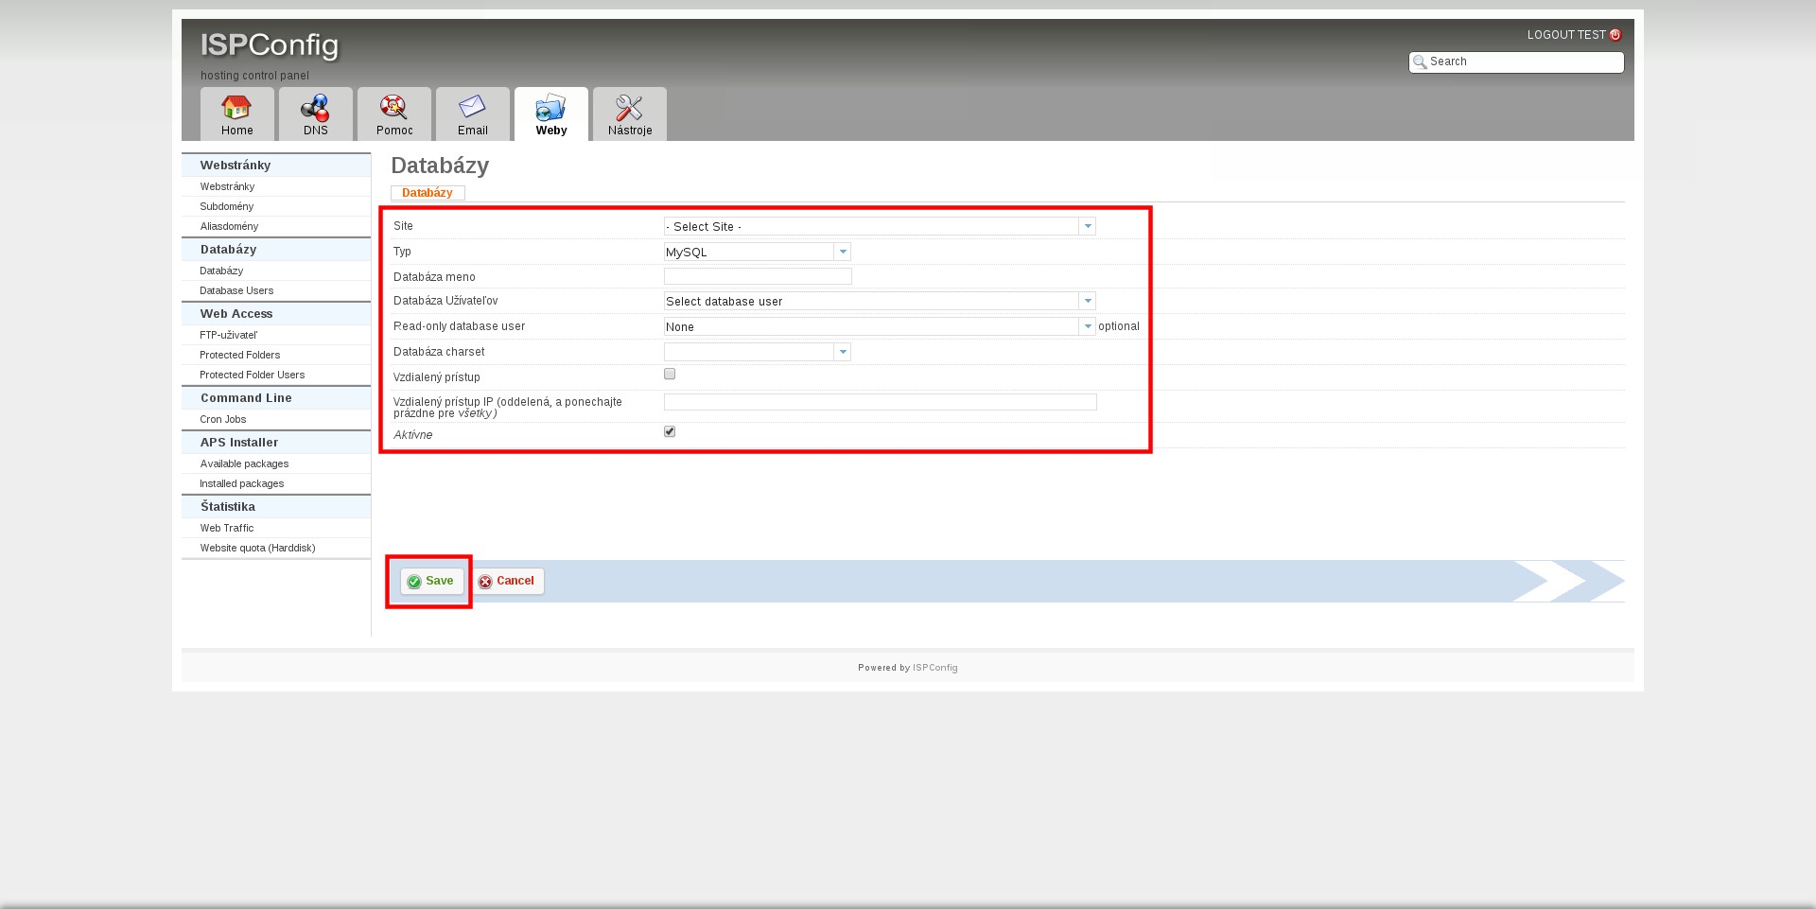Select the Nástroje tools icon

point(629,107)
